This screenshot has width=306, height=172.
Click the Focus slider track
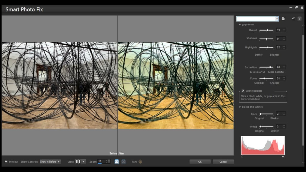pyautogui.click(x=266, y=78)
